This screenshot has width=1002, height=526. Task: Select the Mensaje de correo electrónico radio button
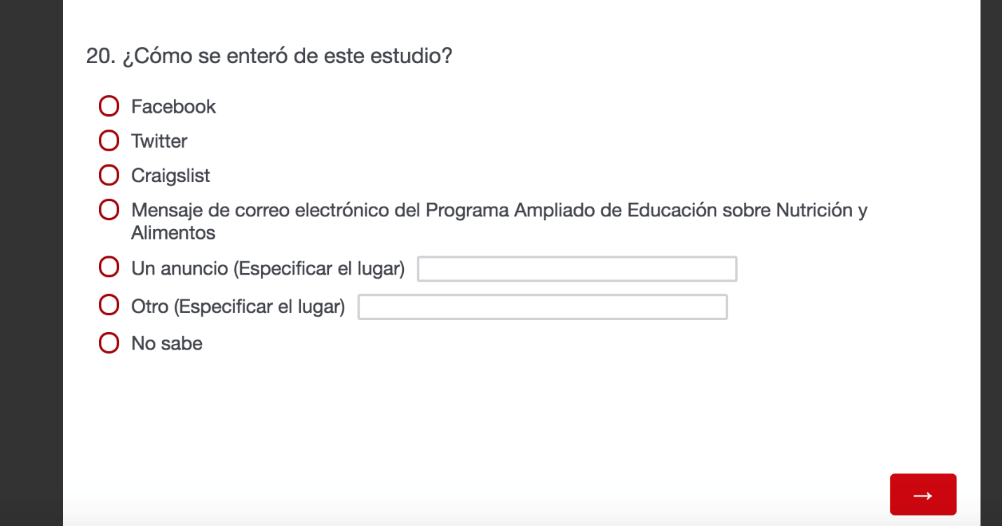coord(109,209)
